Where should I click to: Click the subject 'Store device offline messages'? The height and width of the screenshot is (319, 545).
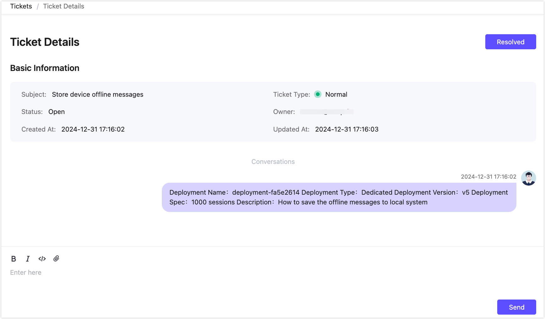point(97,95)
